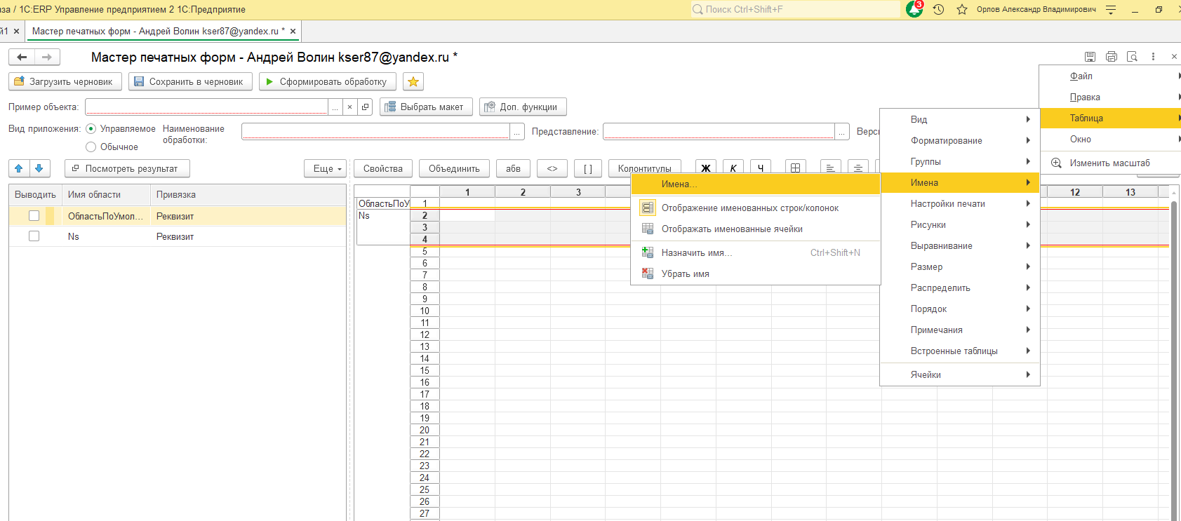The width and height of the screenshot is (1181, 521).
Task: Click the <> parameter button
Action: click(x=552, y=168)
